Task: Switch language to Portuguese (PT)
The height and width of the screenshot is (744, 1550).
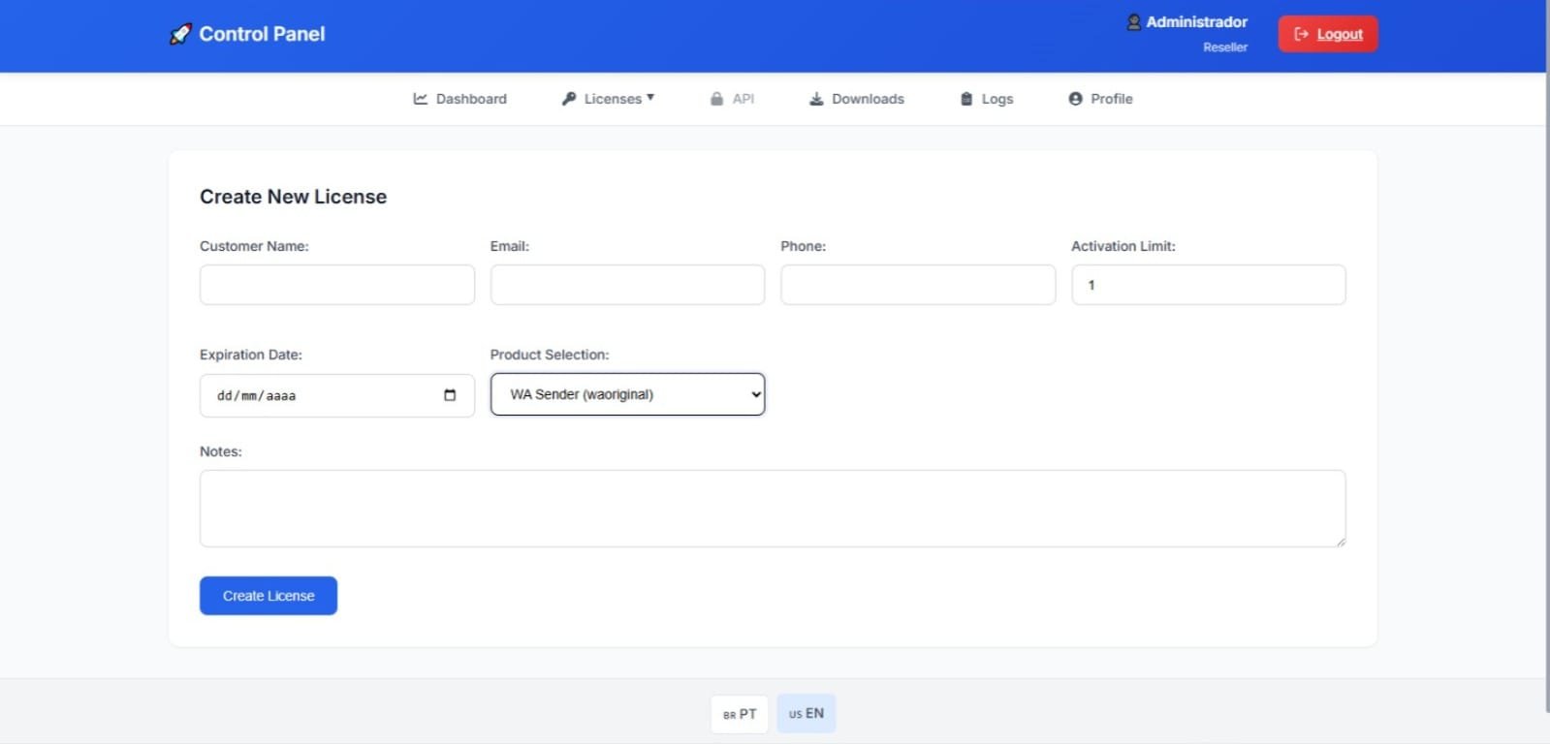Action: coord(740,714)
